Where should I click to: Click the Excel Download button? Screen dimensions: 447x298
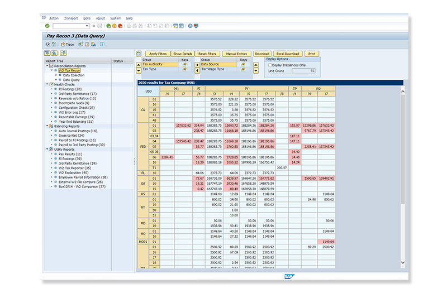pos(288,54)
